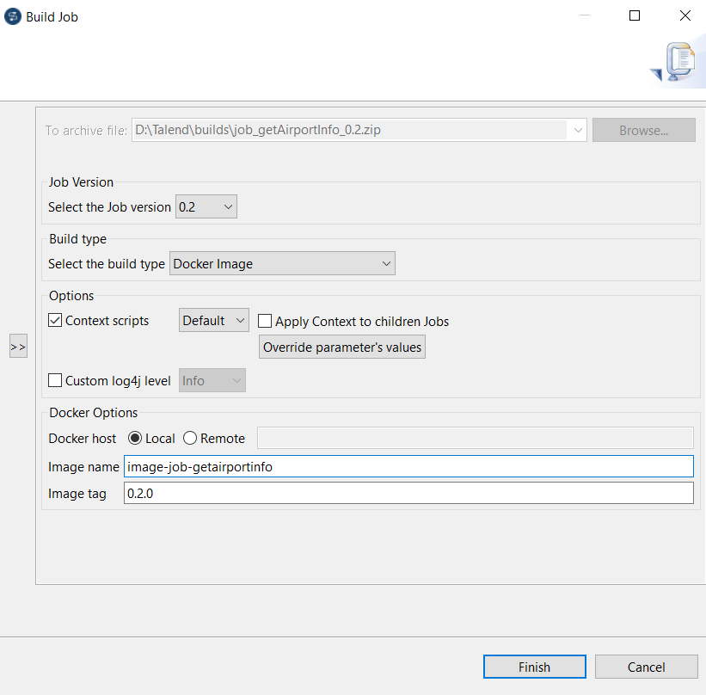Enable the Custom log4j level checkbox
Screen dimensions: 706x695
pyautogui.click(x=55, y=379)
